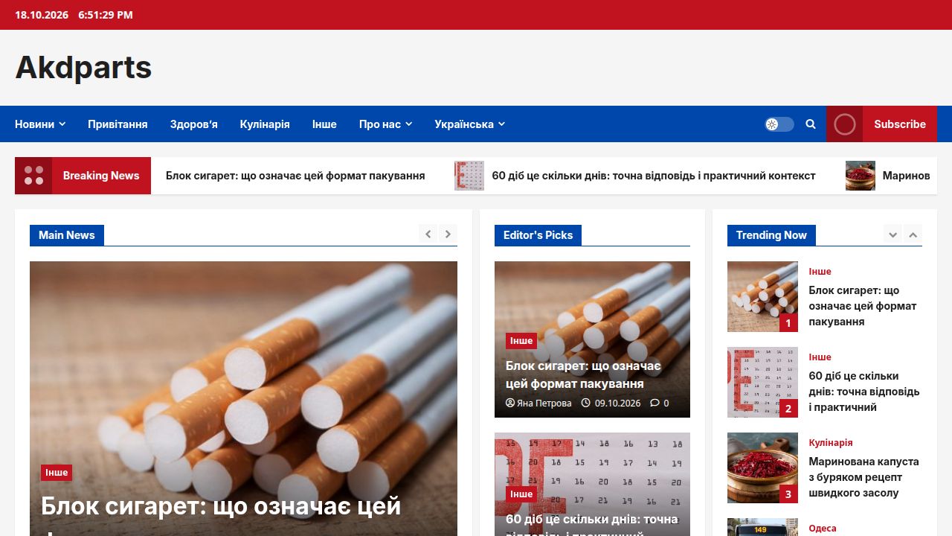Screen dimensions: 952x536
Task: Open the Привітання menu item
Action: [x=118, y=124]
